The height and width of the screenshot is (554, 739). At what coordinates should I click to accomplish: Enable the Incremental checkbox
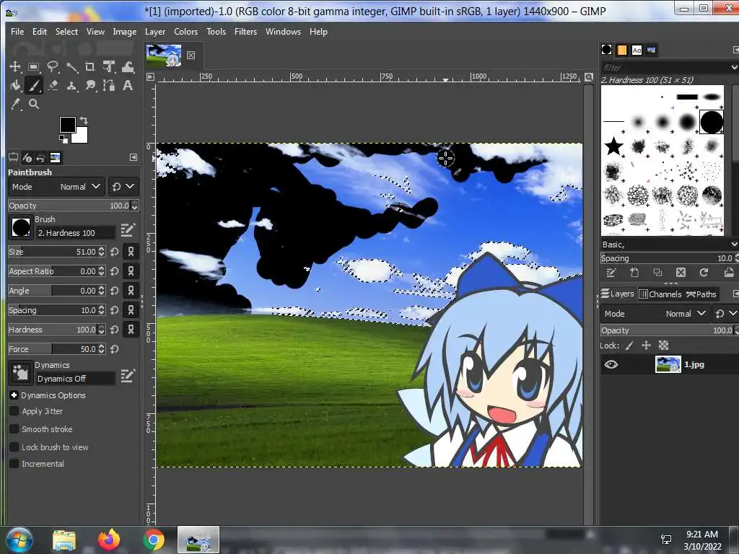tap(14, 464)
